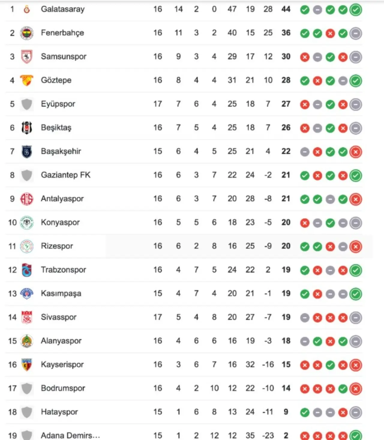Open the Konyaspor team name link
384x440 pixels.
[60, 223]
